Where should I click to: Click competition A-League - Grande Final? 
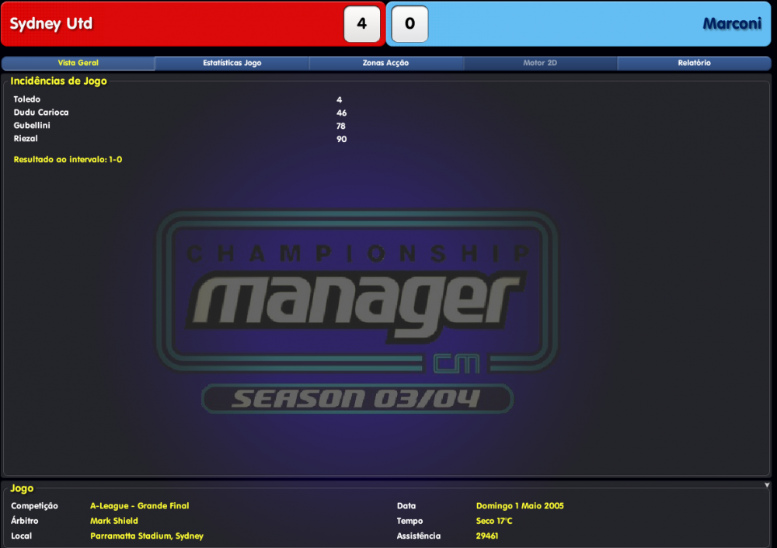[x=139, y=506]
